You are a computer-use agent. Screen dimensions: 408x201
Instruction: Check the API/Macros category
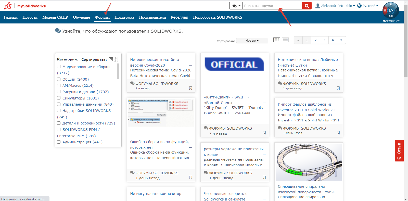click(59, 85)
